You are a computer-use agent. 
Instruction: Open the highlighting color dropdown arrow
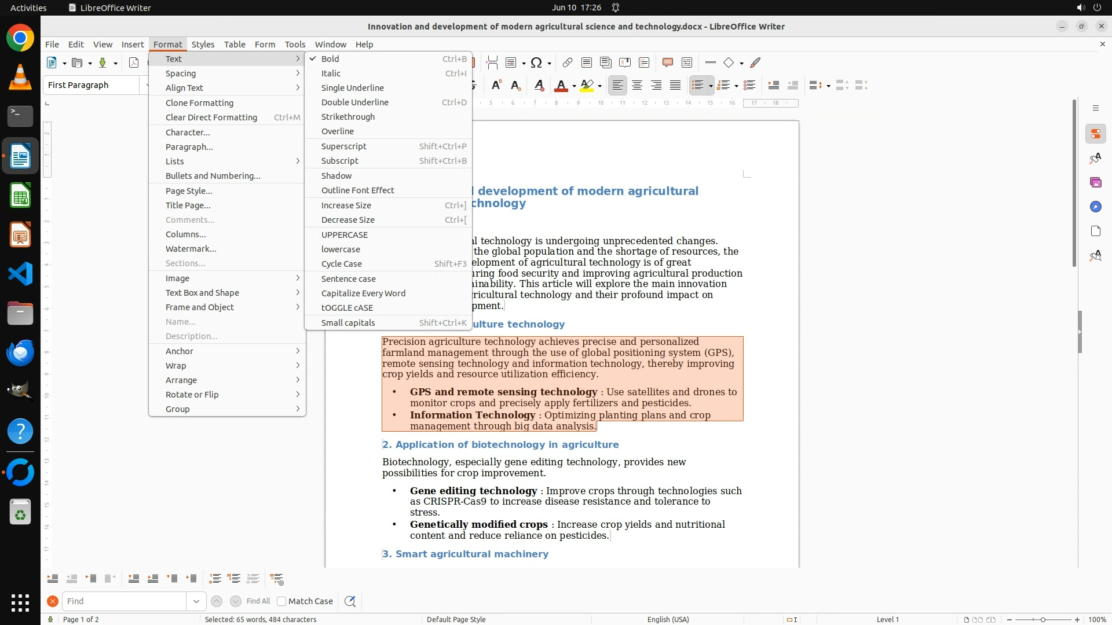click(600, 86)
